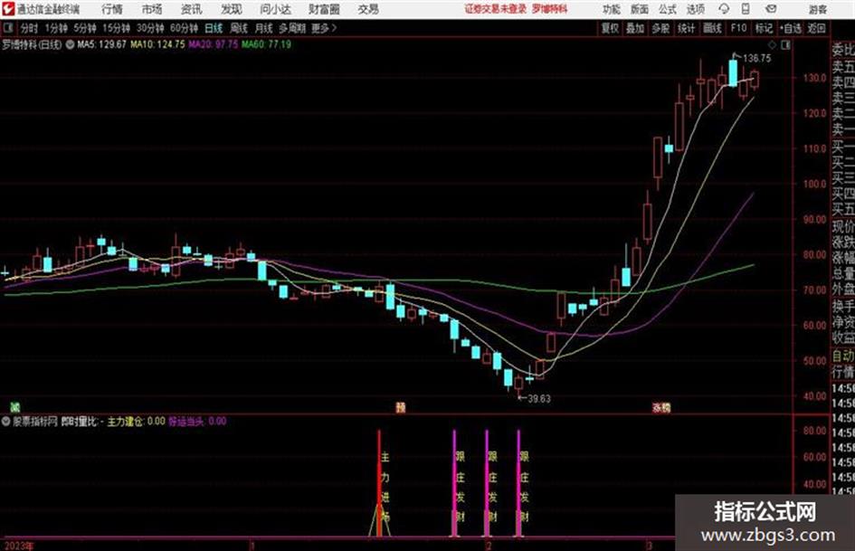Click the MA20: 97.75 value

214,44
